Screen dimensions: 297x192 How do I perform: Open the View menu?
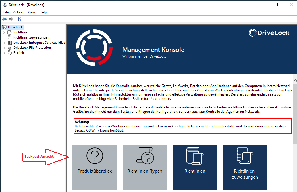[31, 12]
